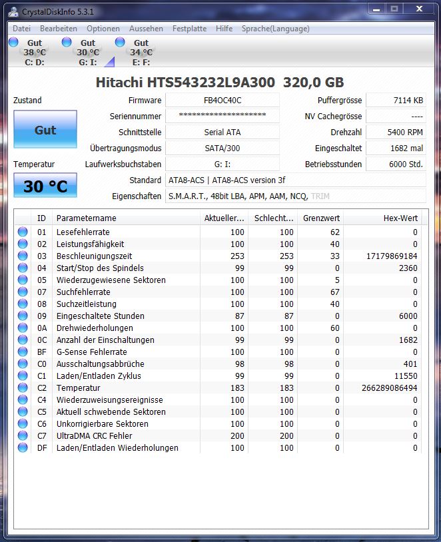Click the Schlecht... column header
This screenshot has height=542, width=441.
[273, 218]
